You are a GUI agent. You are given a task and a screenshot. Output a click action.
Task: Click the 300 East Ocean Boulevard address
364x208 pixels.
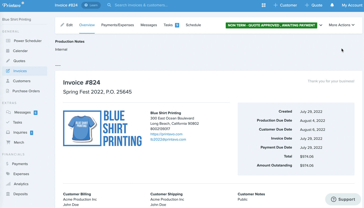pyautogui.click(x=172, y=118)
